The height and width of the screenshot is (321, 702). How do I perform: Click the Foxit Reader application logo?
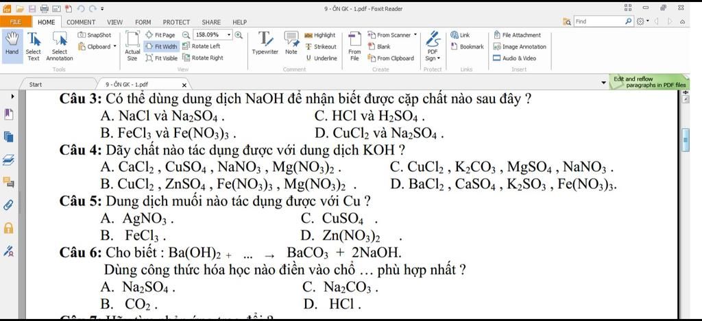coord(7,8)
